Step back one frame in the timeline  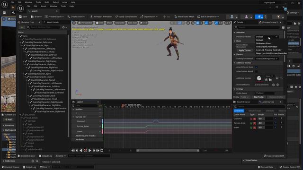(x=77, y=151)
